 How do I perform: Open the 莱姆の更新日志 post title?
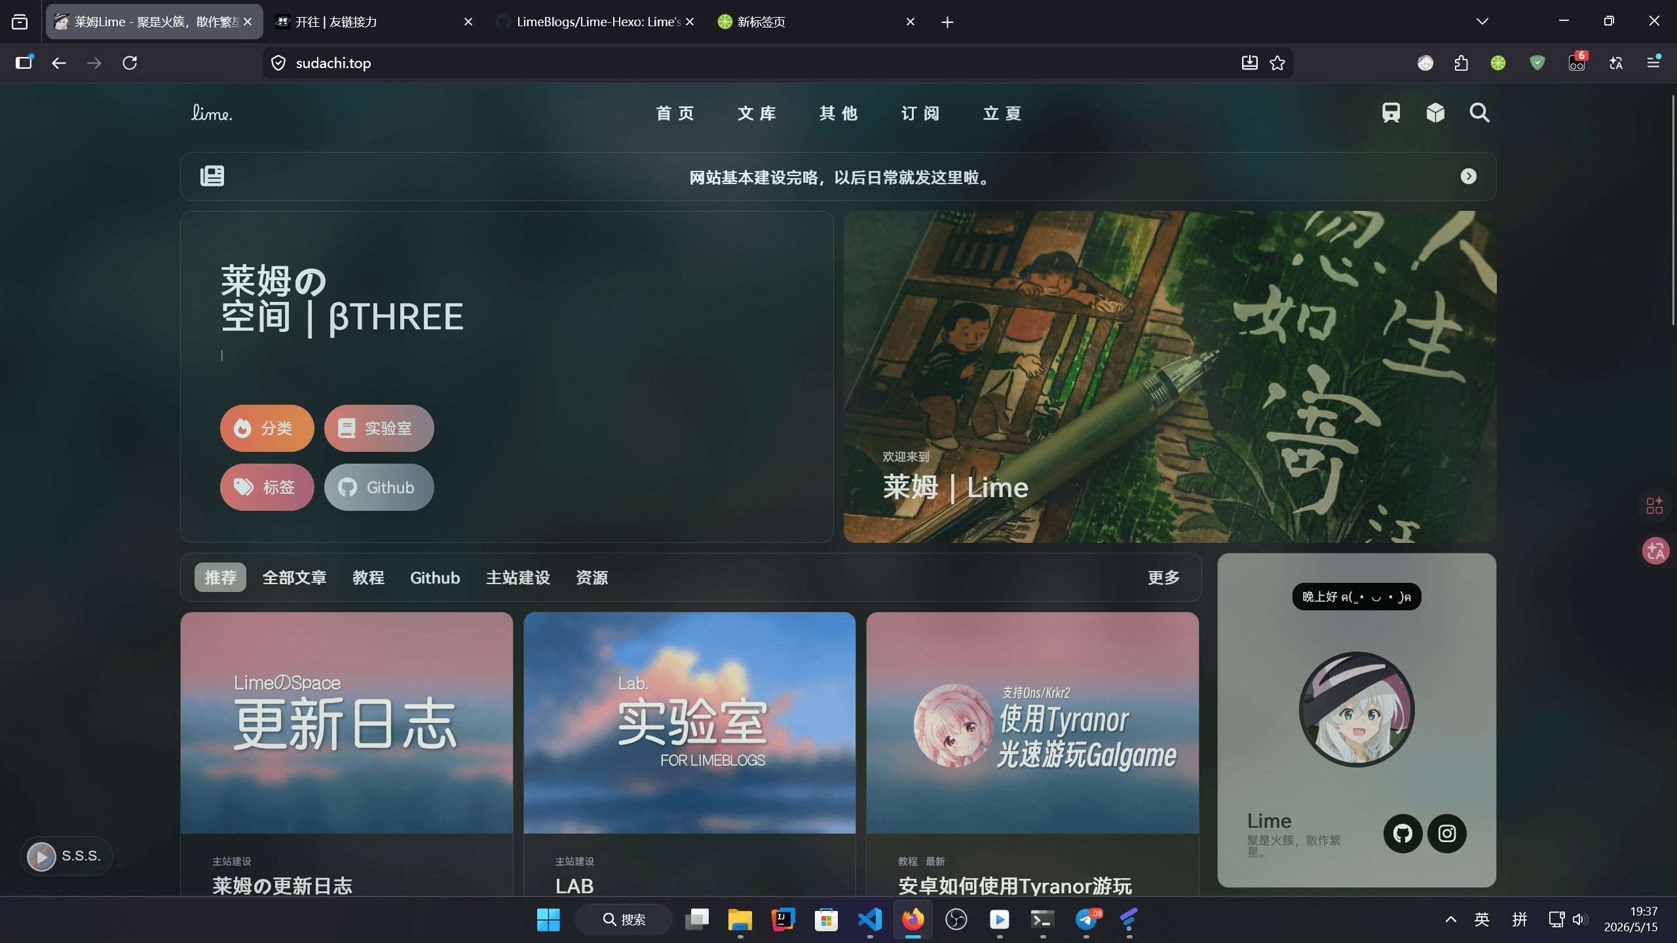(282, 885)
